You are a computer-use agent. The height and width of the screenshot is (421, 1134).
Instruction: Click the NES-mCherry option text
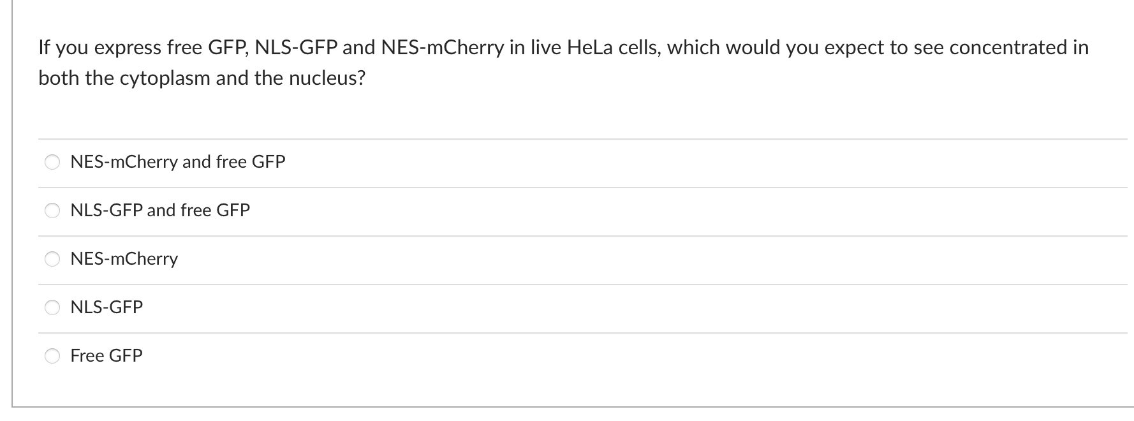pos(124,259)
